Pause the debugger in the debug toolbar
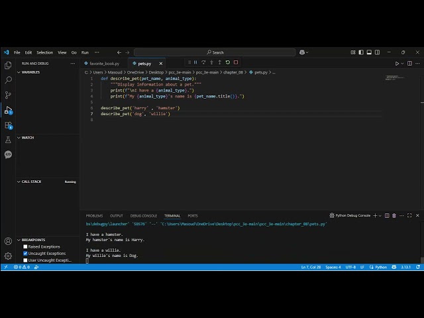Screen dimensions: 424x318 [195, 62]
